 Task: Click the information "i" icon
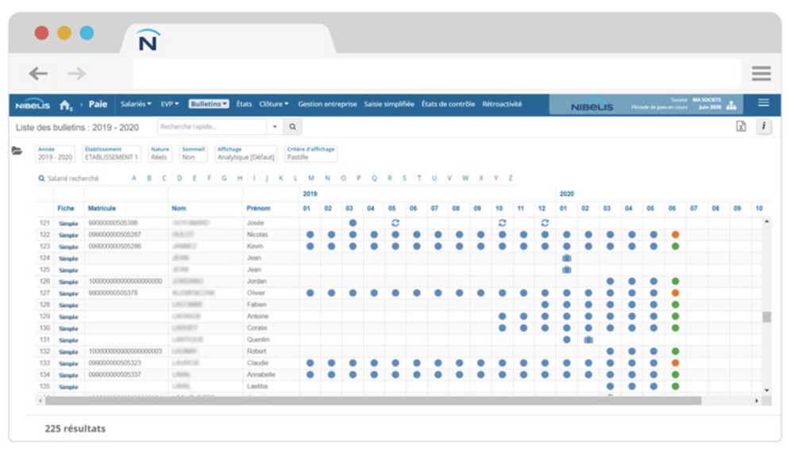764,126
